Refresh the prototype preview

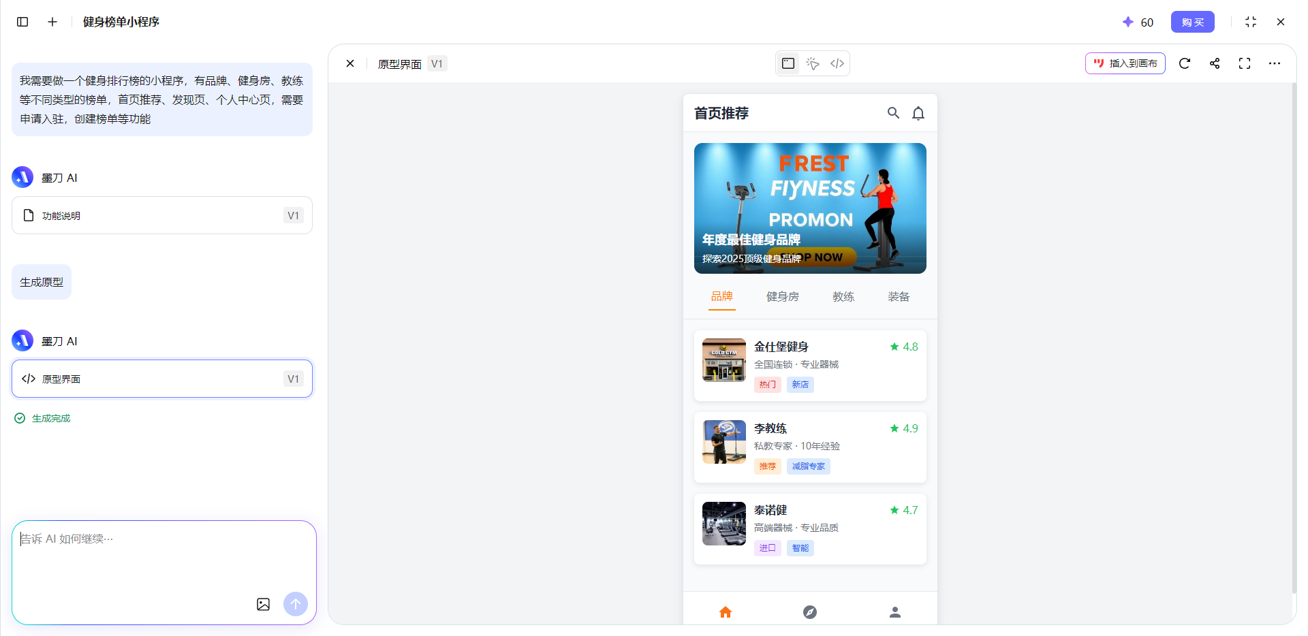[x=1185, y=63]
